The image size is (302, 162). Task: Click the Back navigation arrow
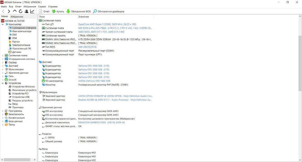pyautogui.click(x=3, y=11)
